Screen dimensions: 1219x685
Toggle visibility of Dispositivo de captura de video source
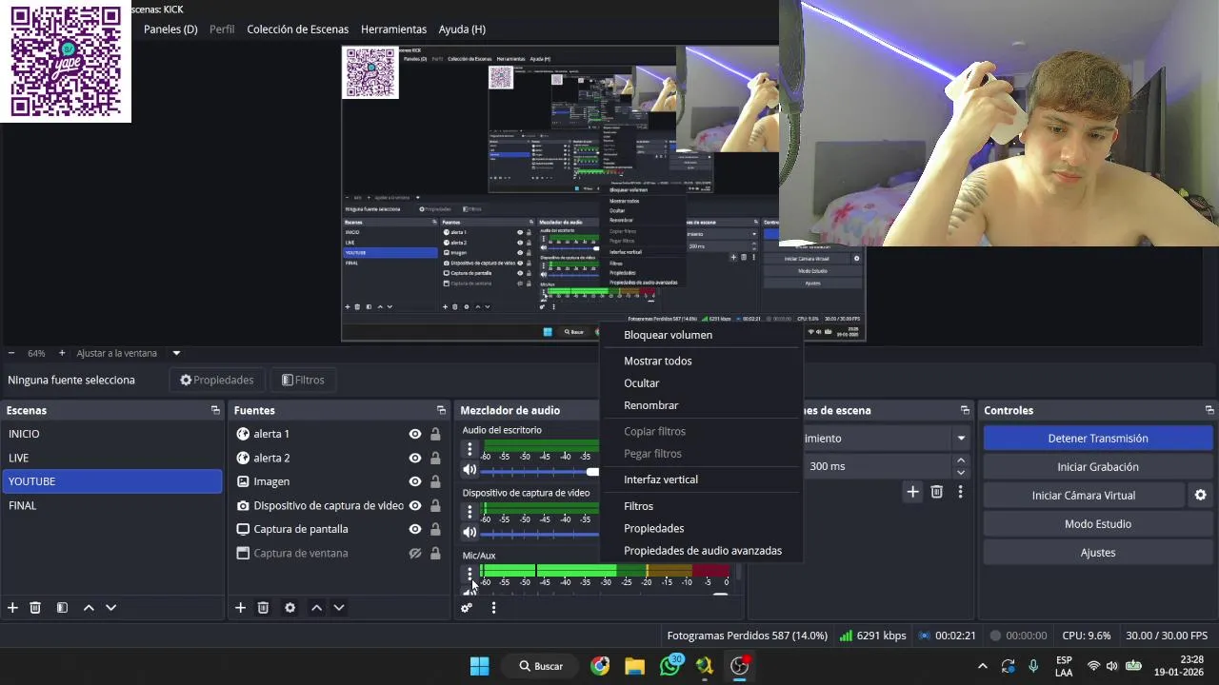[415, 505]
